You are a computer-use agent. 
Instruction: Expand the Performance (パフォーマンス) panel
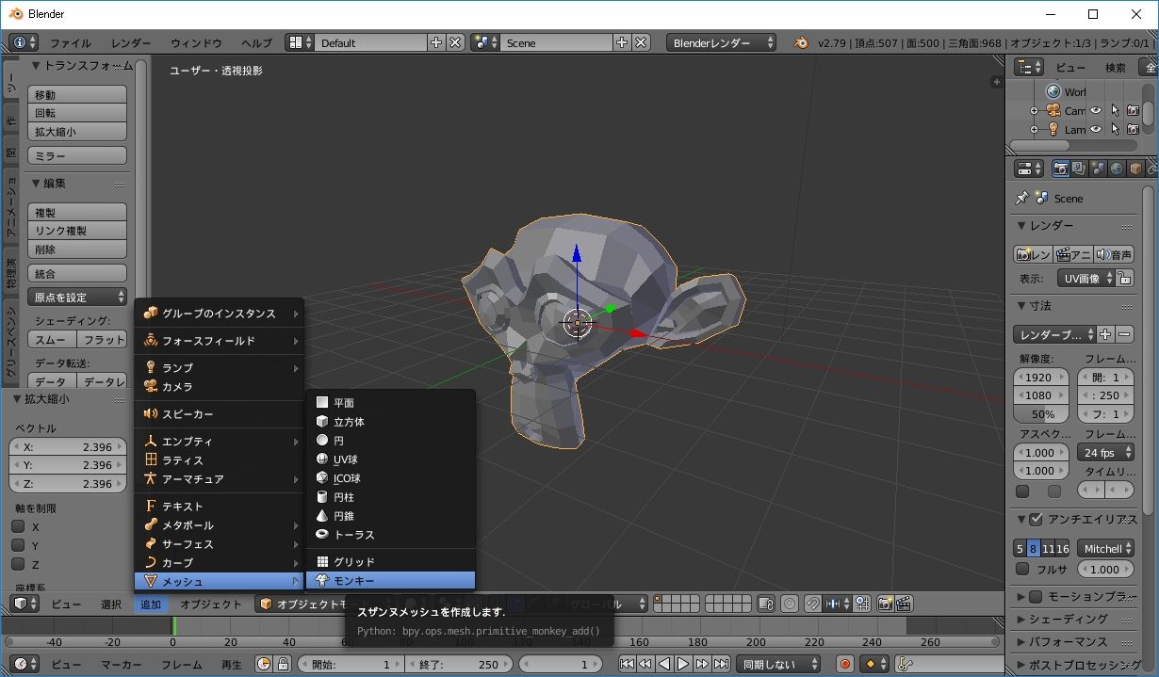1076,641
